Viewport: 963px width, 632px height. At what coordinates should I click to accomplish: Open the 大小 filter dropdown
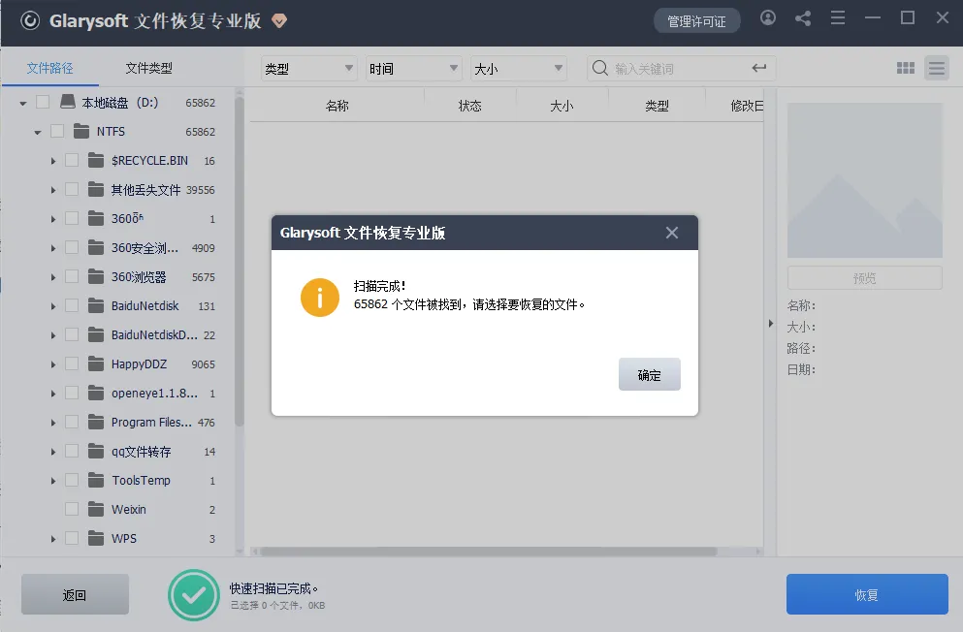pos(518,68)
